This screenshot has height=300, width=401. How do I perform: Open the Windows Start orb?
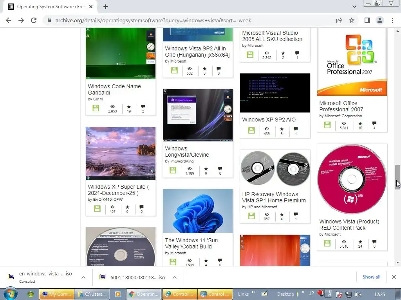tap(10, 293)
